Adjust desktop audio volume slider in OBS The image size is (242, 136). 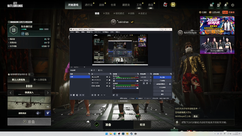[127, 88]
